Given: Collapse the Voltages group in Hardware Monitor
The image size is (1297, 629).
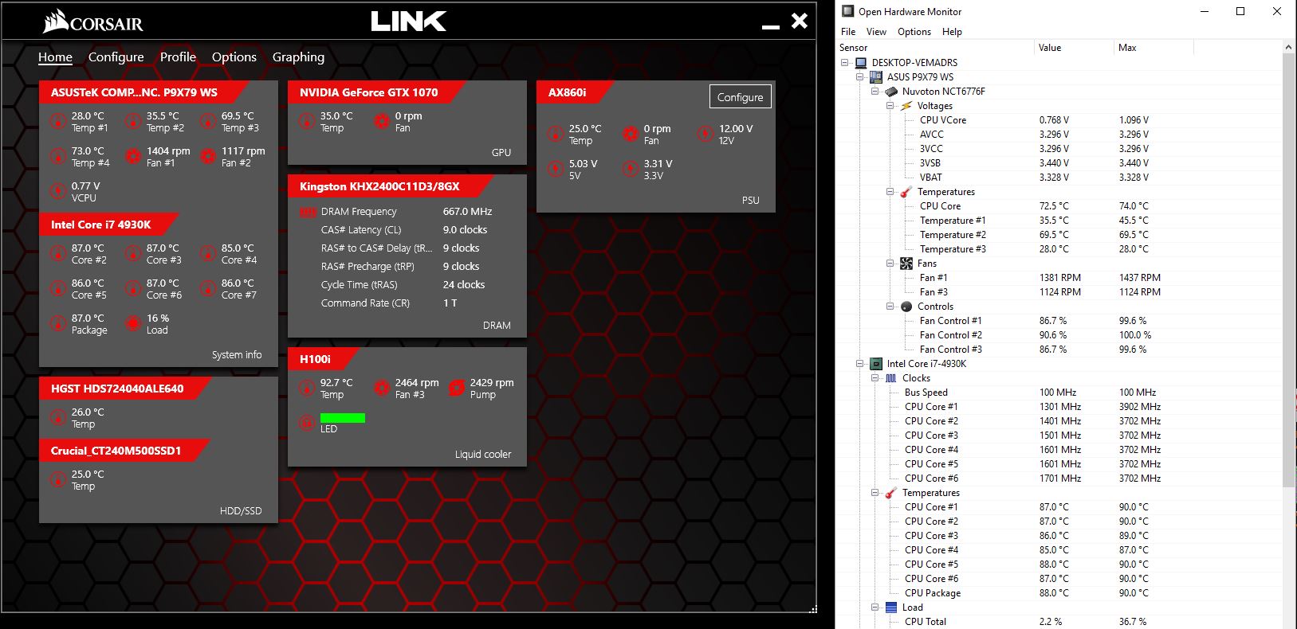Looking at the screenshot, I should 890,105.
